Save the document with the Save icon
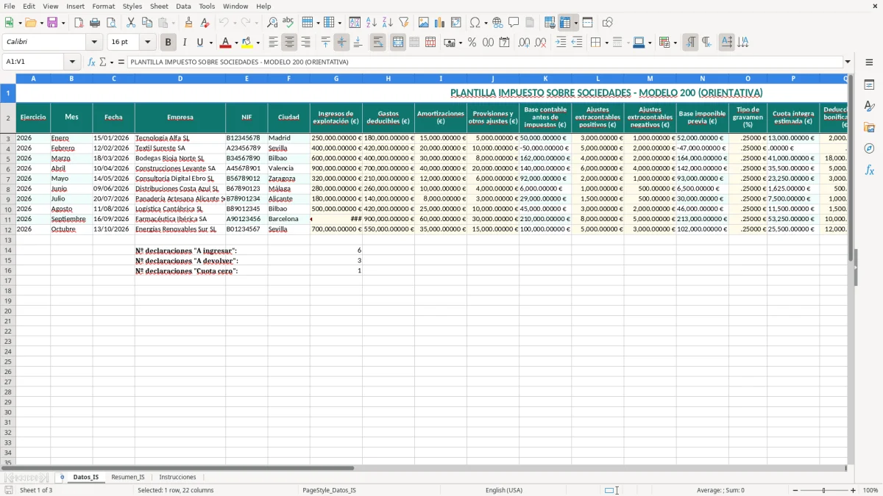This screenshot has width=883, height=496. pos(52,23)
